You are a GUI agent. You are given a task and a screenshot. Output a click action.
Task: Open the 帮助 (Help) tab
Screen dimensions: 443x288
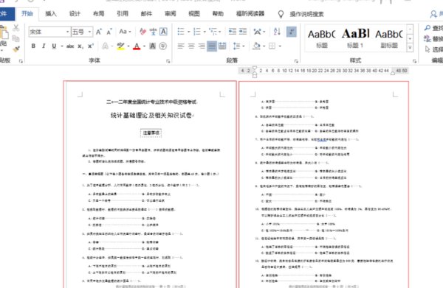tap(218, 13)
